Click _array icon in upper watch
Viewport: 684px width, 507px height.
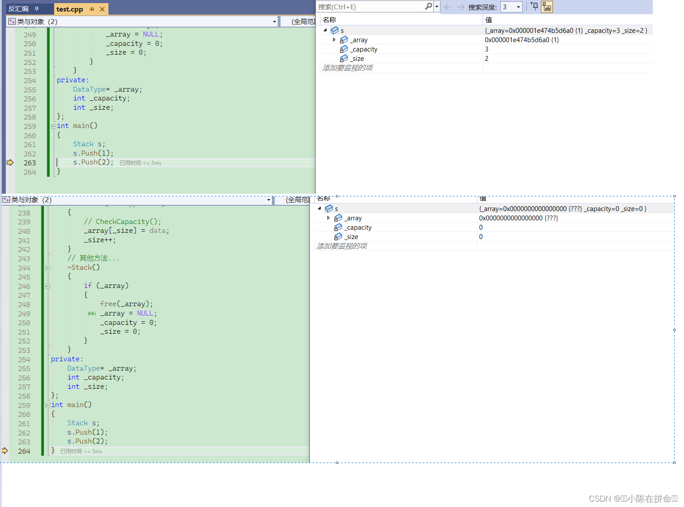click(x=344, y=40)
